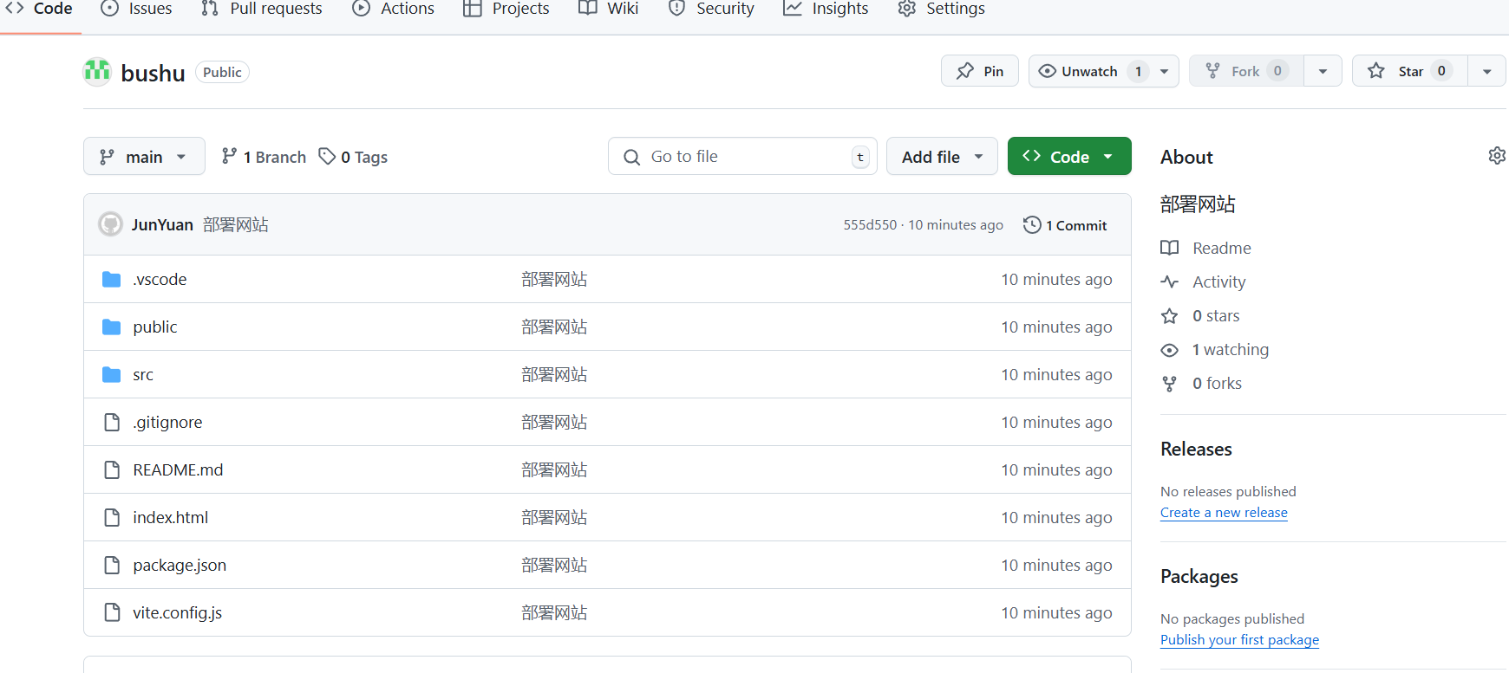Image resolution: width=1509 pixels, height=673 pixels.
Task: Open repository Settings tab
Action: [942, 9]
